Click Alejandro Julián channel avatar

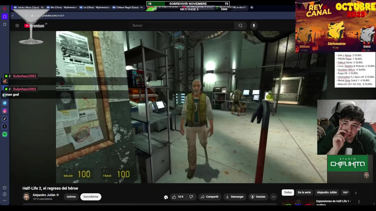(26, 197)
